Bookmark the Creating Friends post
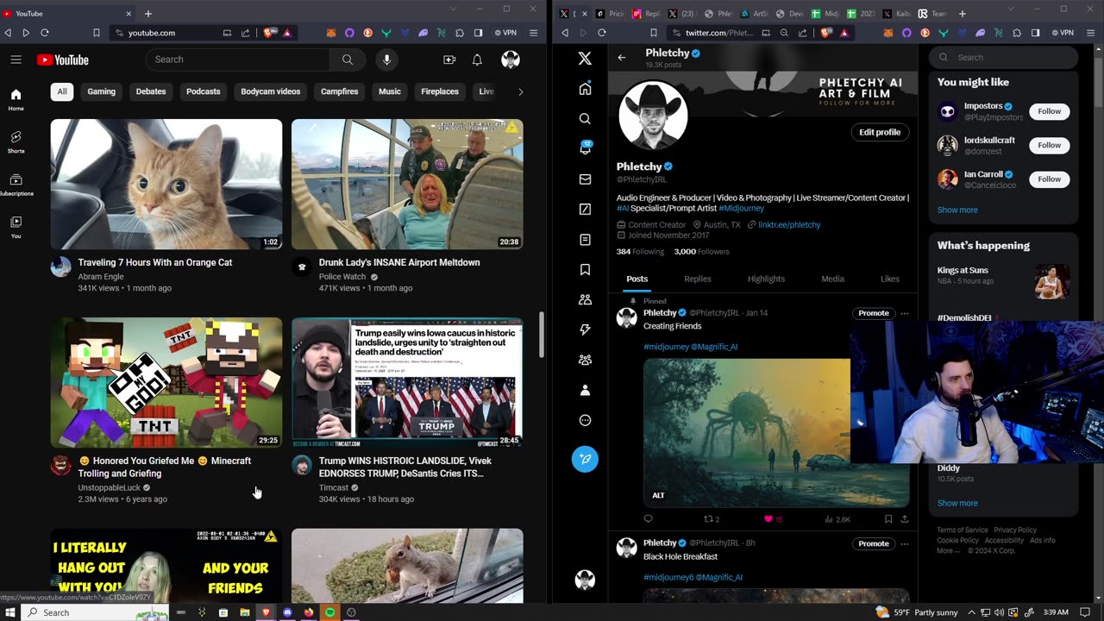The height and width of the screenshot is (621, 1104). (x=888, y=519)
